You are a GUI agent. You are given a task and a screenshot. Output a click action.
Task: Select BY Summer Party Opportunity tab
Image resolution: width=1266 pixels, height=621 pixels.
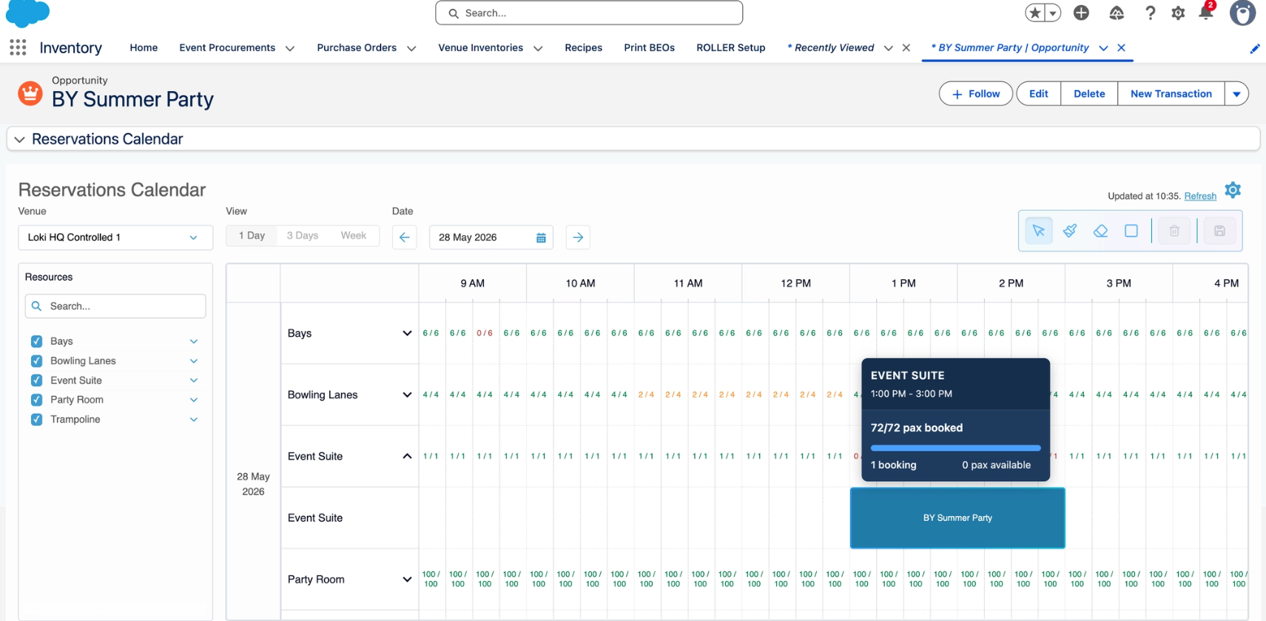[x=1010, y=47]
